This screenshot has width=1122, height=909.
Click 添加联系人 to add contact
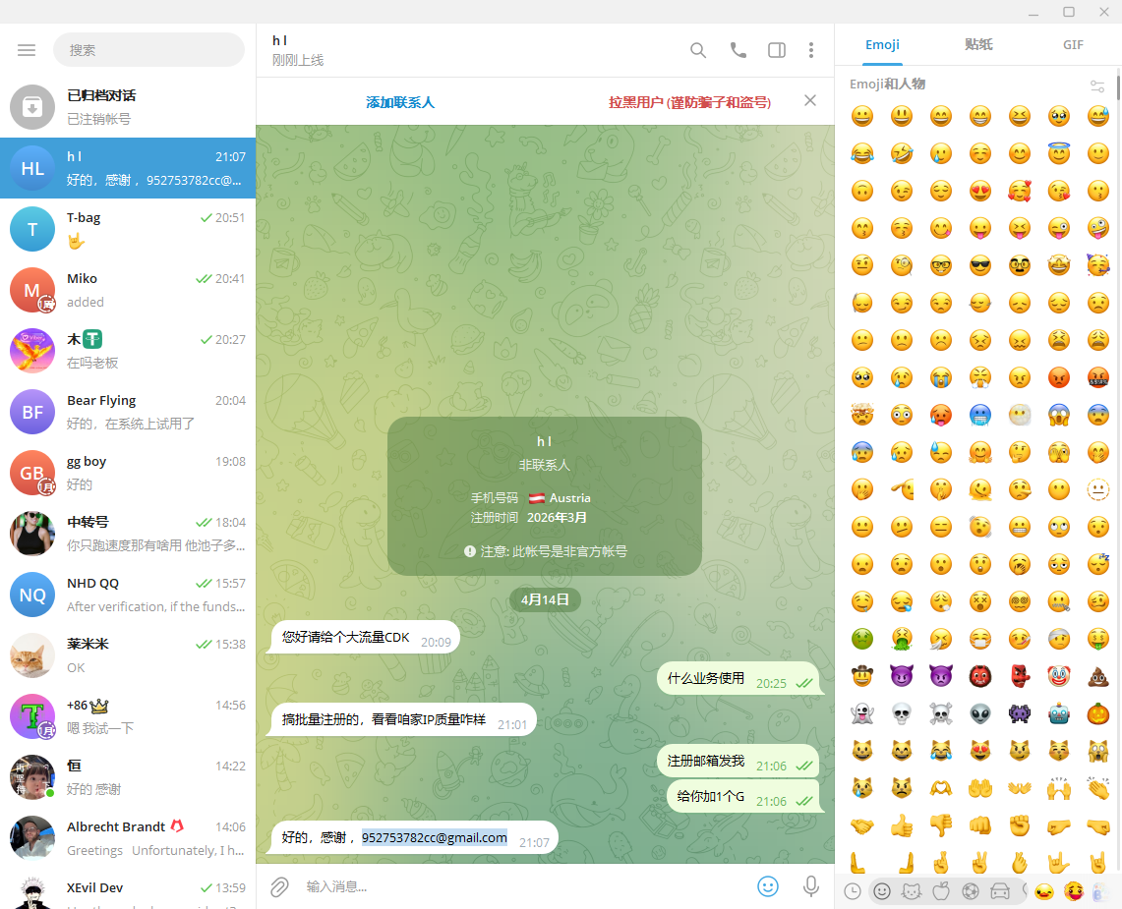point(400,102)
